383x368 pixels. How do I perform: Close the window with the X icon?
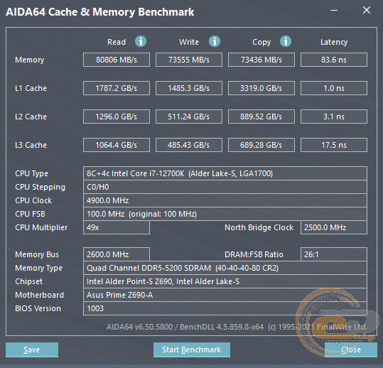367,10
